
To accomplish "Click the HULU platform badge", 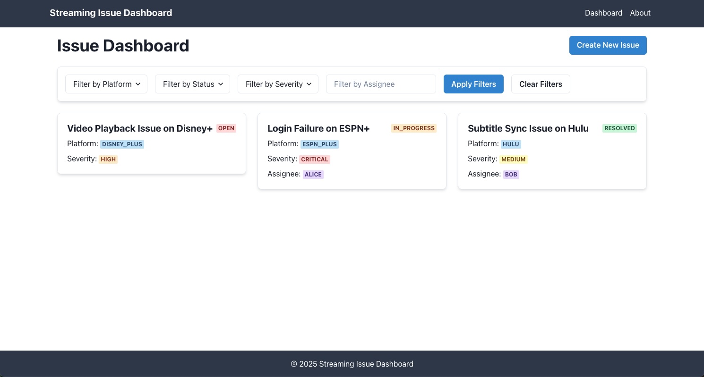I will pyautogui.click(x=511, y=144).
